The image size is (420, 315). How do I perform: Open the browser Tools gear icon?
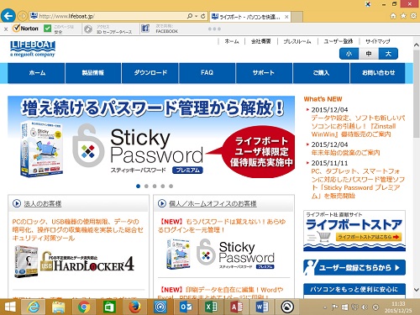pyautogui.click(x=413, y=16)
